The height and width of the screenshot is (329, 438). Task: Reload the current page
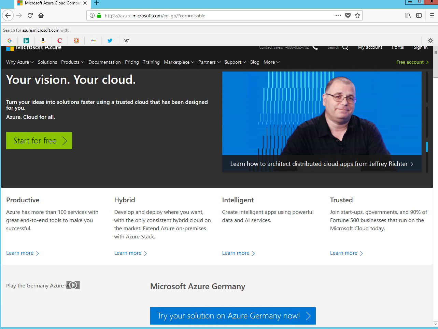tap(30, 15)
